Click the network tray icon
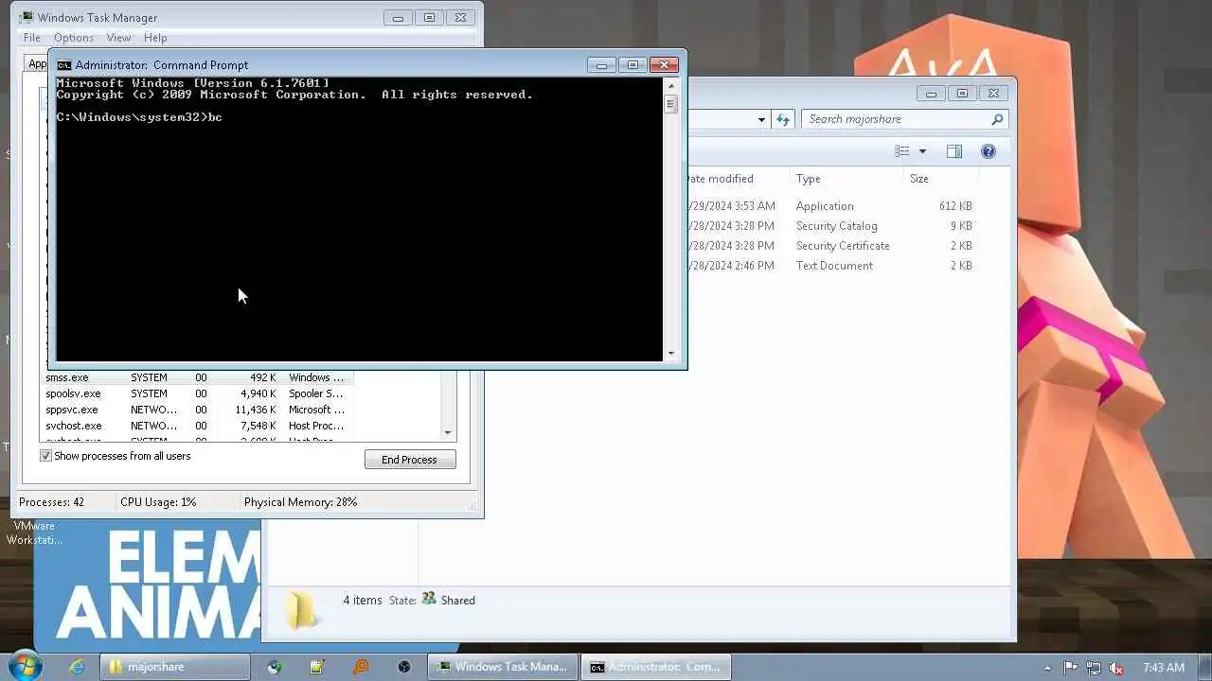Image resolution: width=1212 pixels, height=681 pixels. (1094, 668)
